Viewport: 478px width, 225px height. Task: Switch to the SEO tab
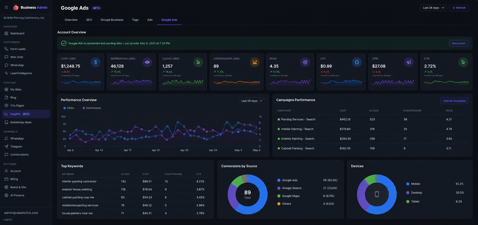89,20
